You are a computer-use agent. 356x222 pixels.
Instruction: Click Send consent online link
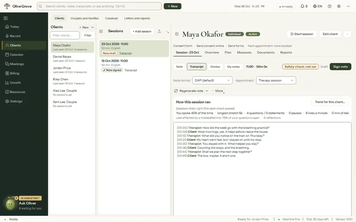click(x=210, y=46)
